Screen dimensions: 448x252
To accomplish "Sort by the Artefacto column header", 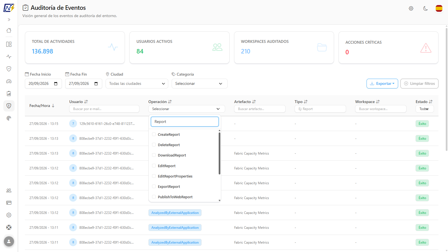I will [x=245, y=102].
